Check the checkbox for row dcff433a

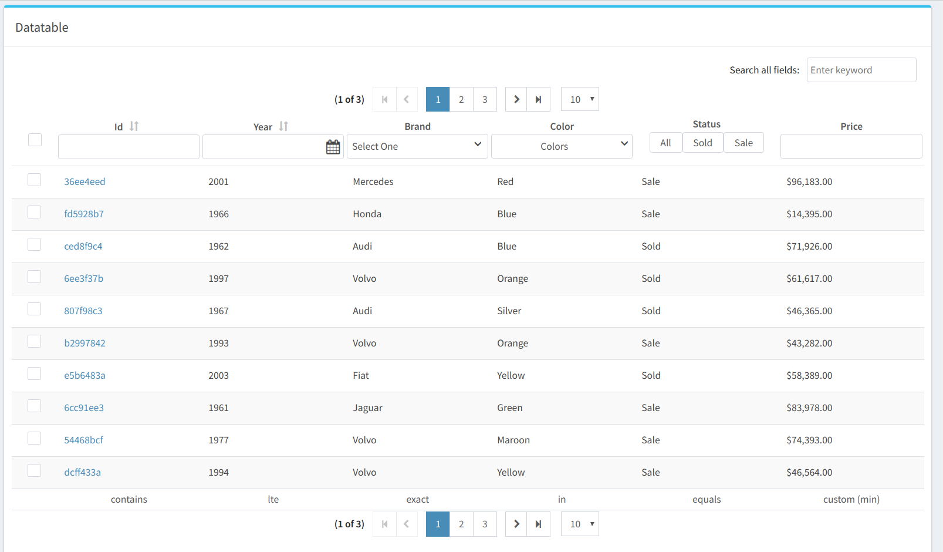tap(34, 470)
